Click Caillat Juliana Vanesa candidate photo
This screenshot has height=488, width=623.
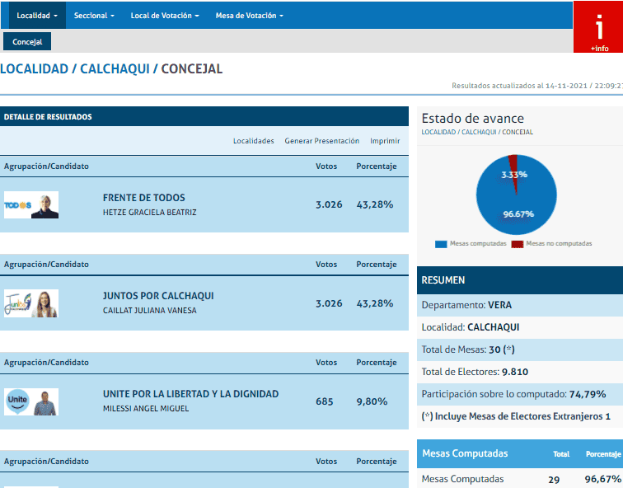click(x=45, y=304)
